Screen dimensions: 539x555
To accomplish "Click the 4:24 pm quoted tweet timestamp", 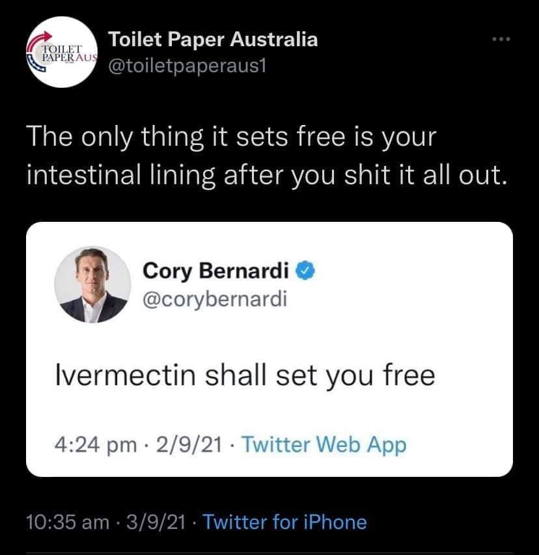I will (x=93, y=446).
